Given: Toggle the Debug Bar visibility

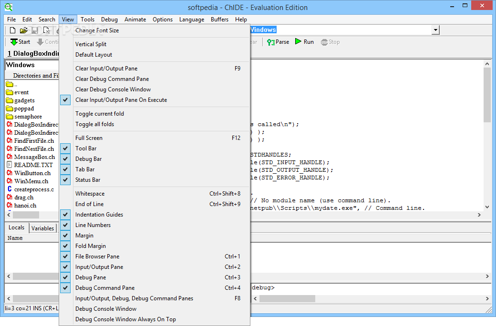Looking at the screenshot, I should pyautogui.click(x=155, y=159).
